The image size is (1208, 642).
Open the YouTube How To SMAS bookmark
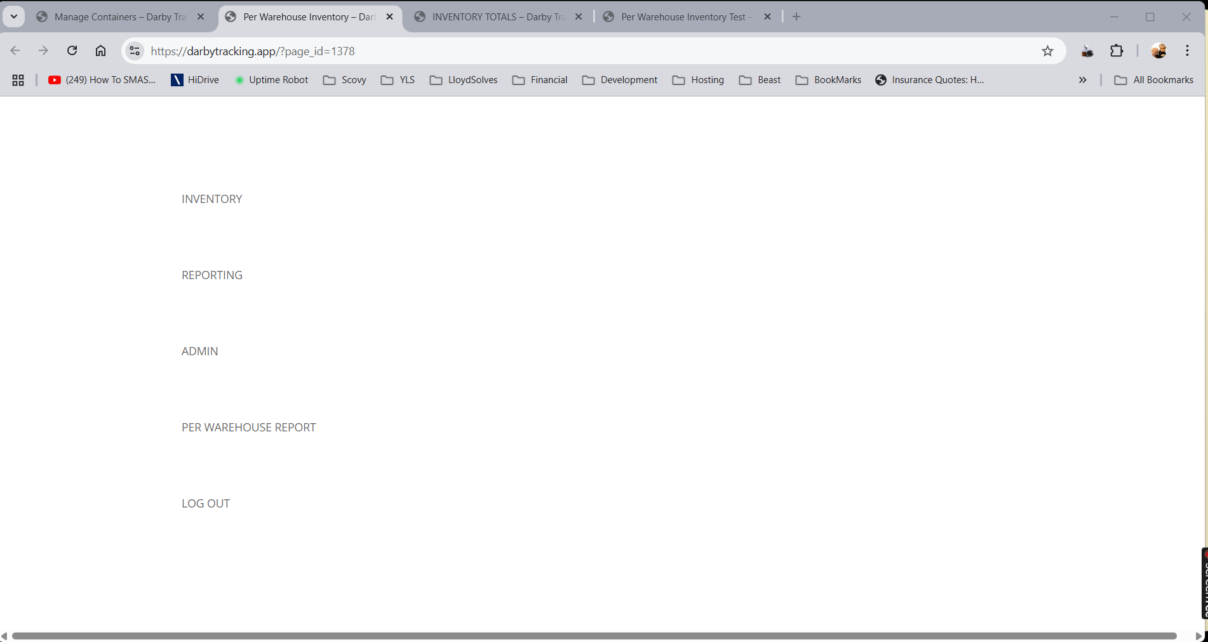tap(102, 80)
